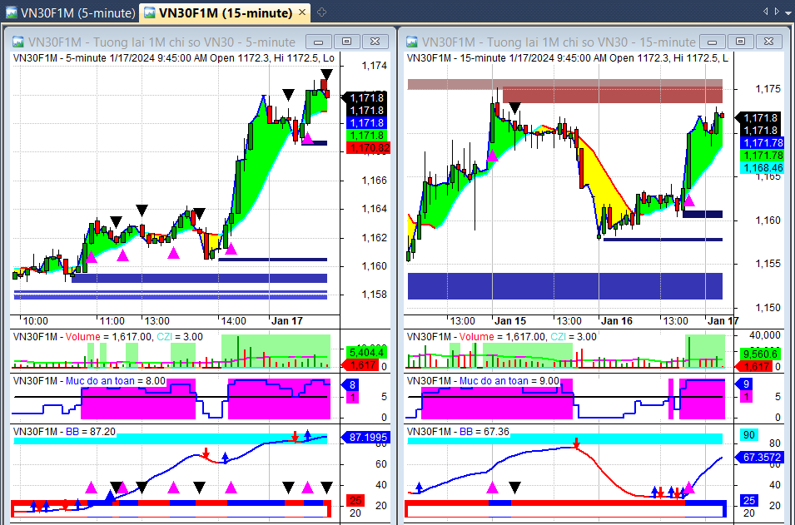Close the VN30F1M (15-minute) tab with its X
Viewport: 795px width, 525px height.
click(x=301, y=12)
